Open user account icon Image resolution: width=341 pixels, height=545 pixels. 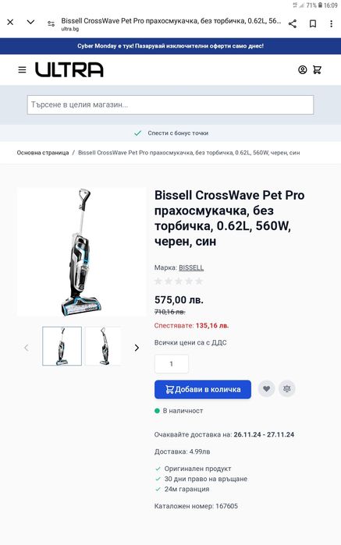[303, 70]
